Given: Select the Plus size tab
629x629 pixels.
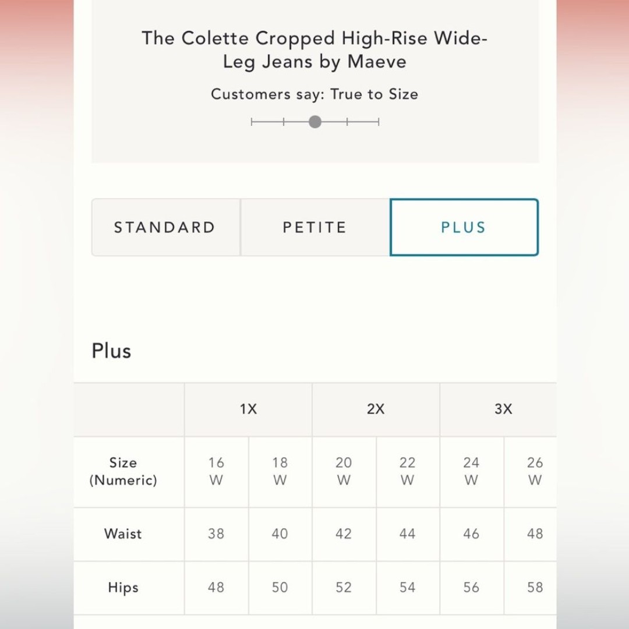Looking at the screenshot, I should [x=464, y=227].
